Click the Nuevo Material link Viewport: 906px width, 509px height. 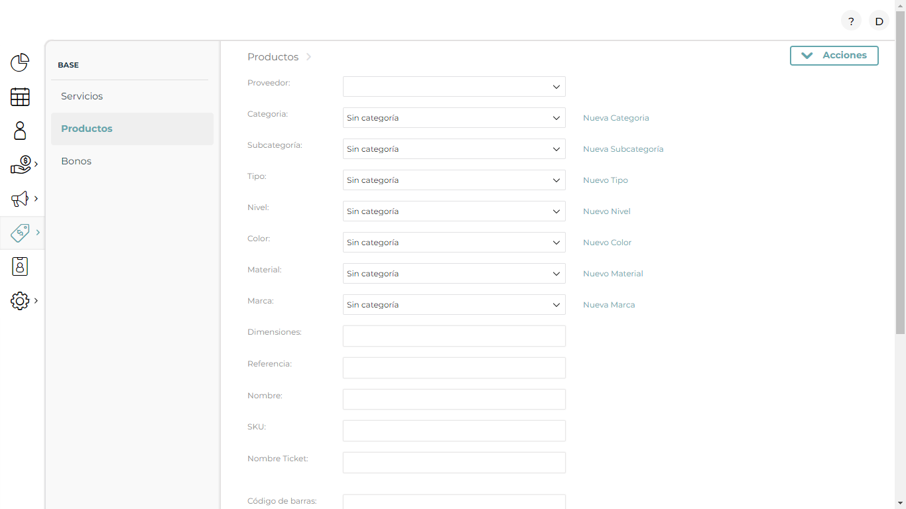(614, 274)
